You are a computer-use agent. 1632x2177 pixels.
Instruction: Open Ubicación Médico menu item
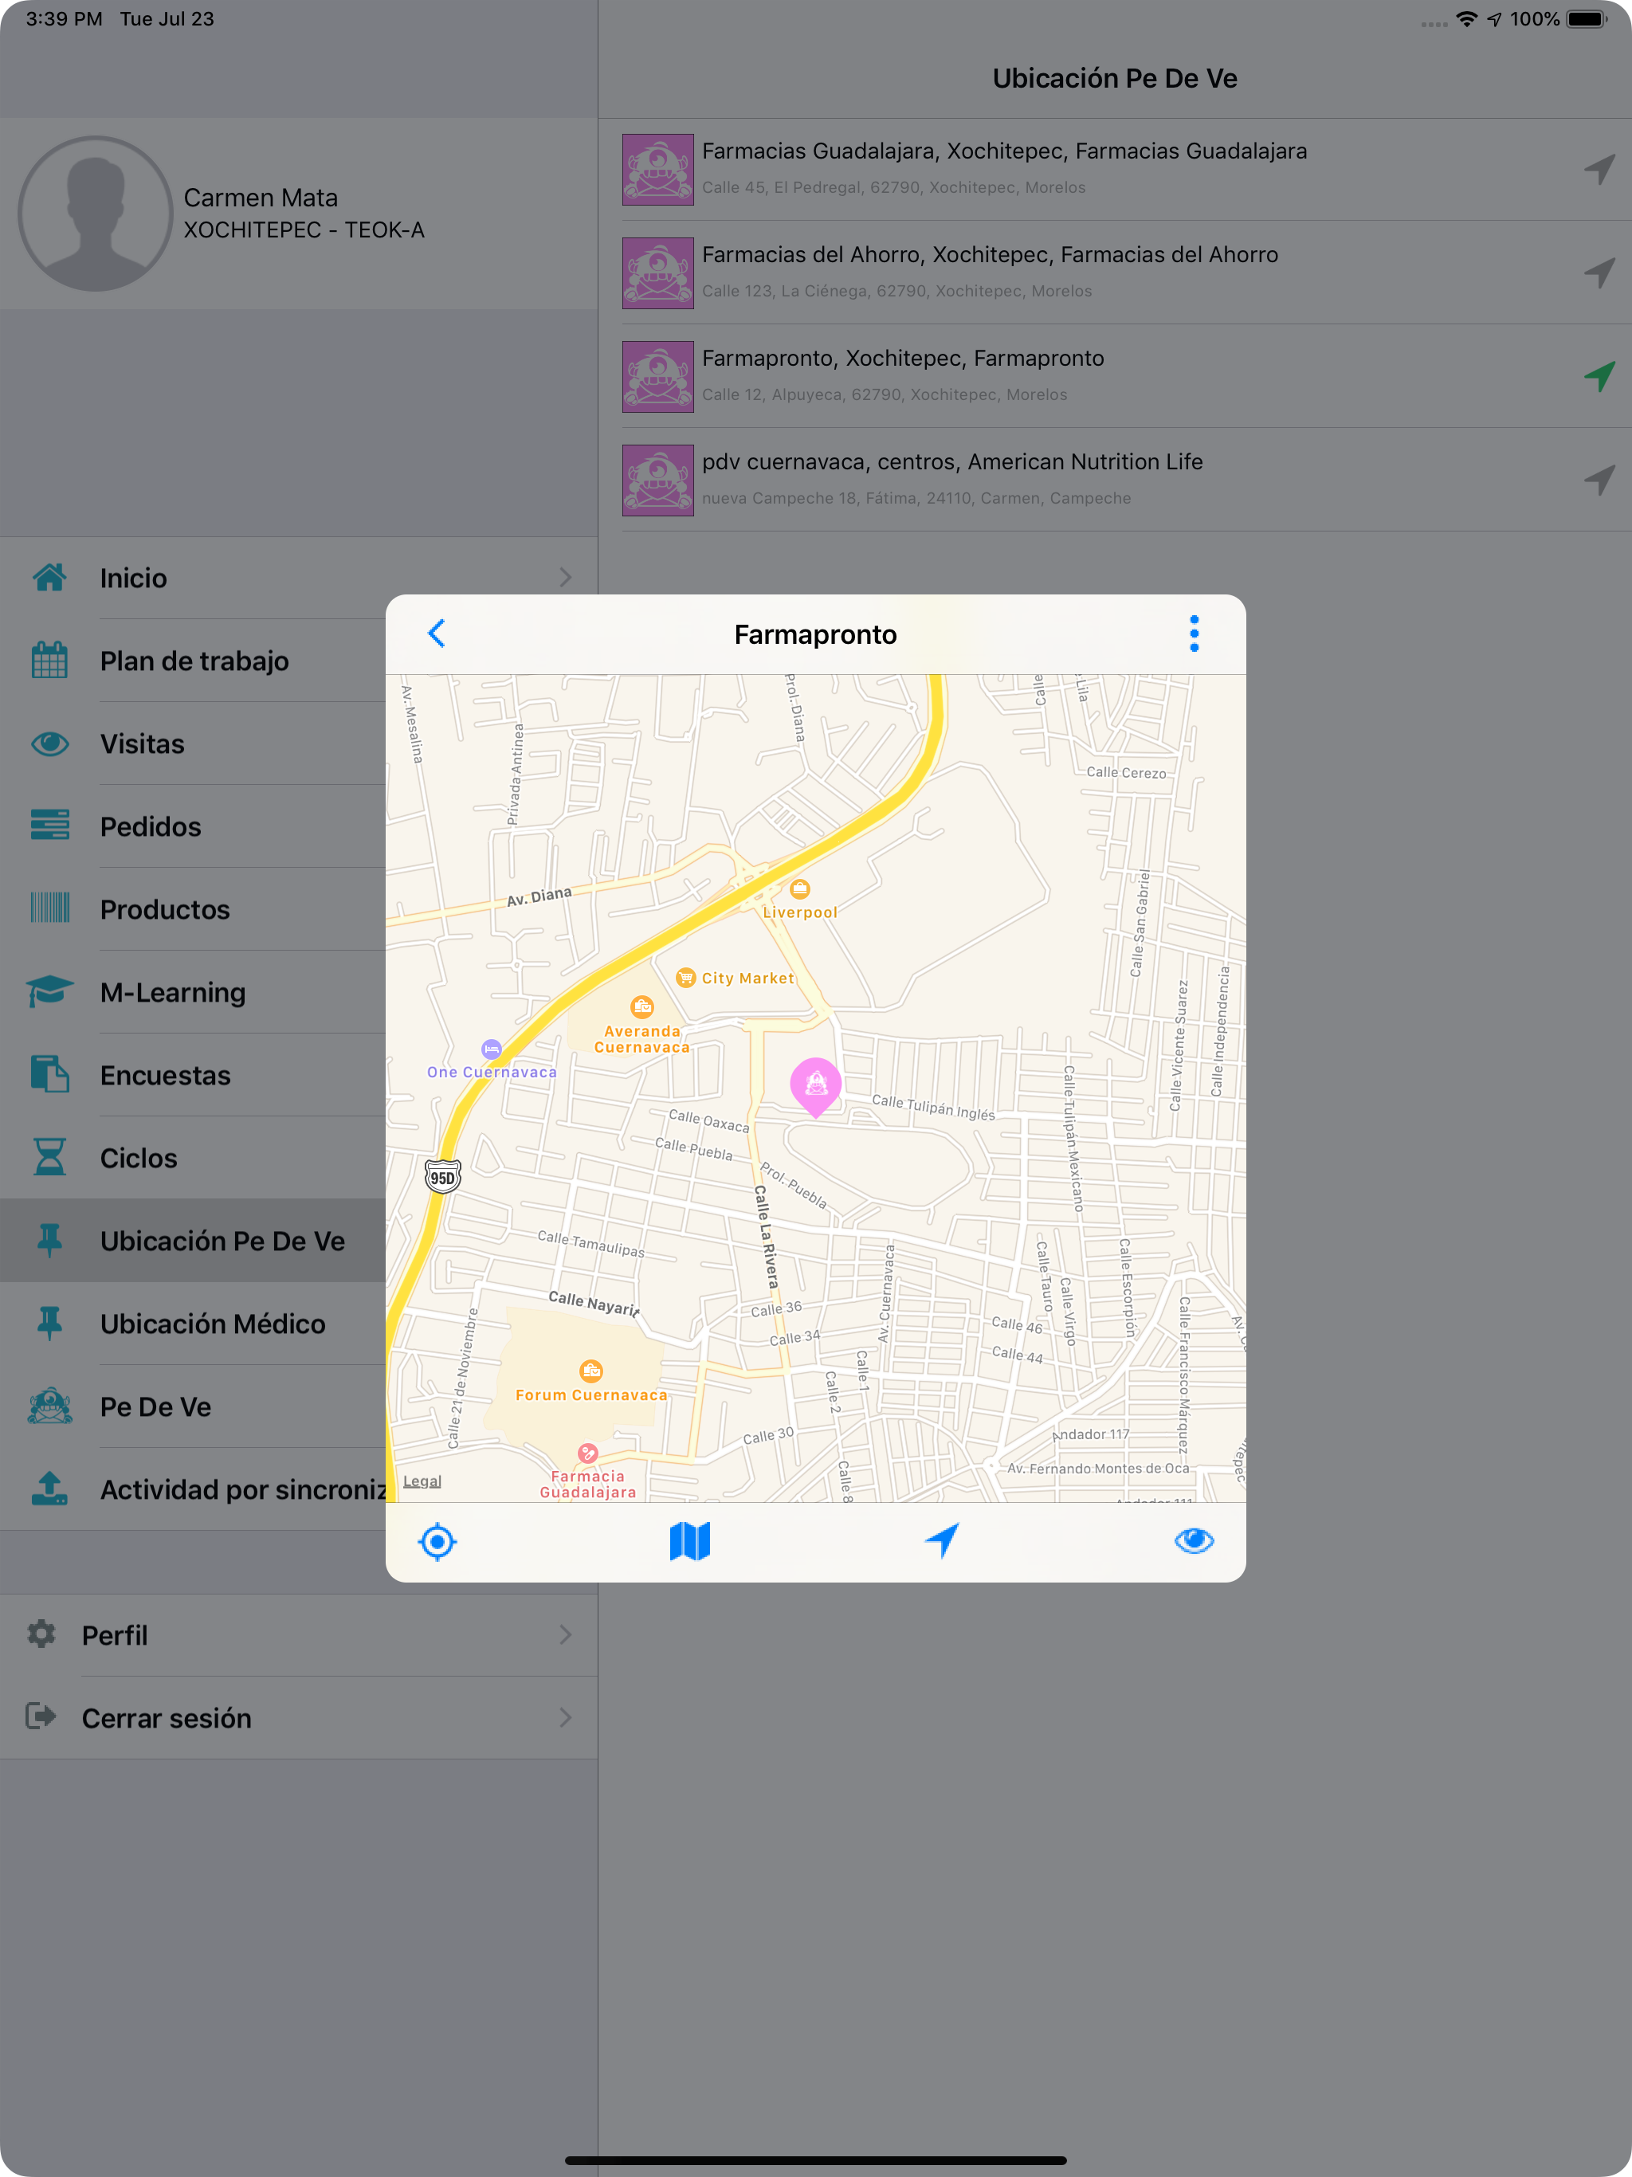pos(193,1324)
